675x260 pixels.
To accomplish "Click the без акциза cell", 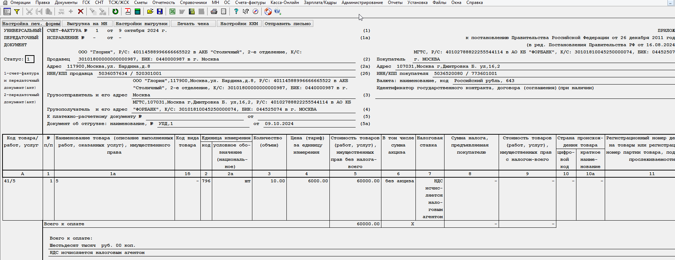I will click(398, 199).
